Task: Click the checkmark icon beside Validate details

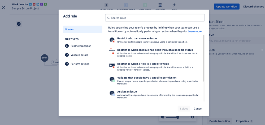Action: 67,55
